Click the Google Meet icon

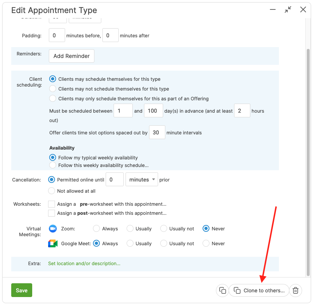point(53,243)
